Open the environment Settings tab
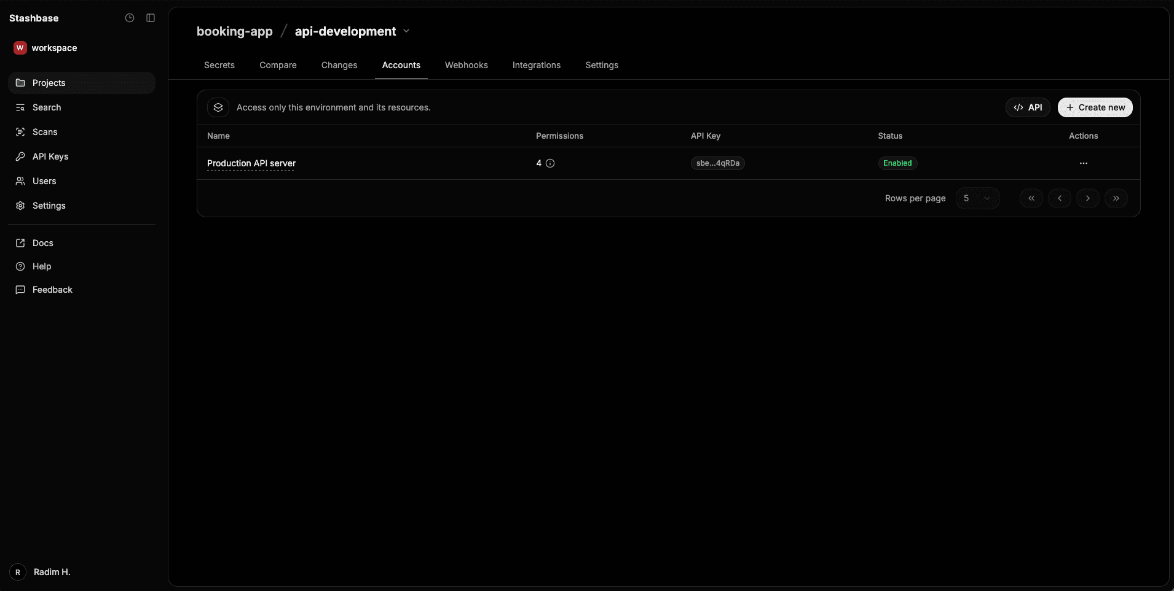This screenshot has width=1174, height=591. coord(602,65)
